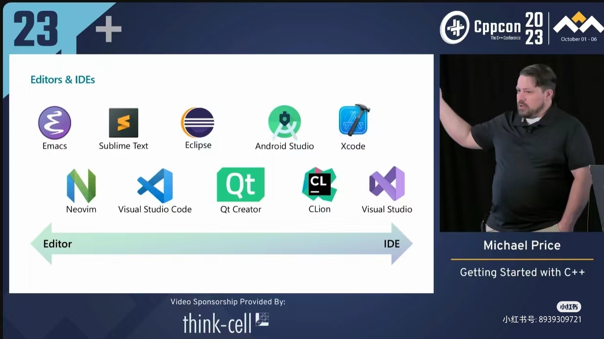The image size is (604, 339).
Task: Click the large "23" in the corner banner
Action: coord(36,29)
